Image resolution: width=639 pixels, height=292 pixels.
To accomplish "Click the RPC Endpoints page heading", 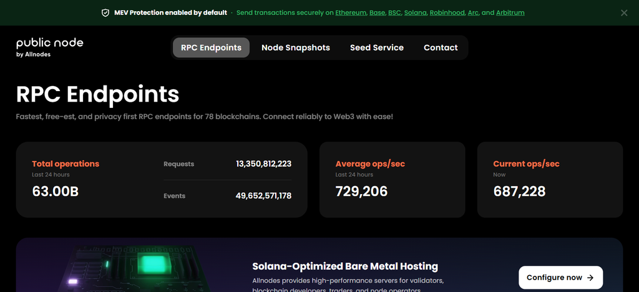I will click(x=98, y=94).
